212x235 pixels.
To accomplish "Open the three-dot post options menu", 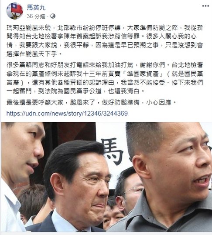I will point(205,6).
